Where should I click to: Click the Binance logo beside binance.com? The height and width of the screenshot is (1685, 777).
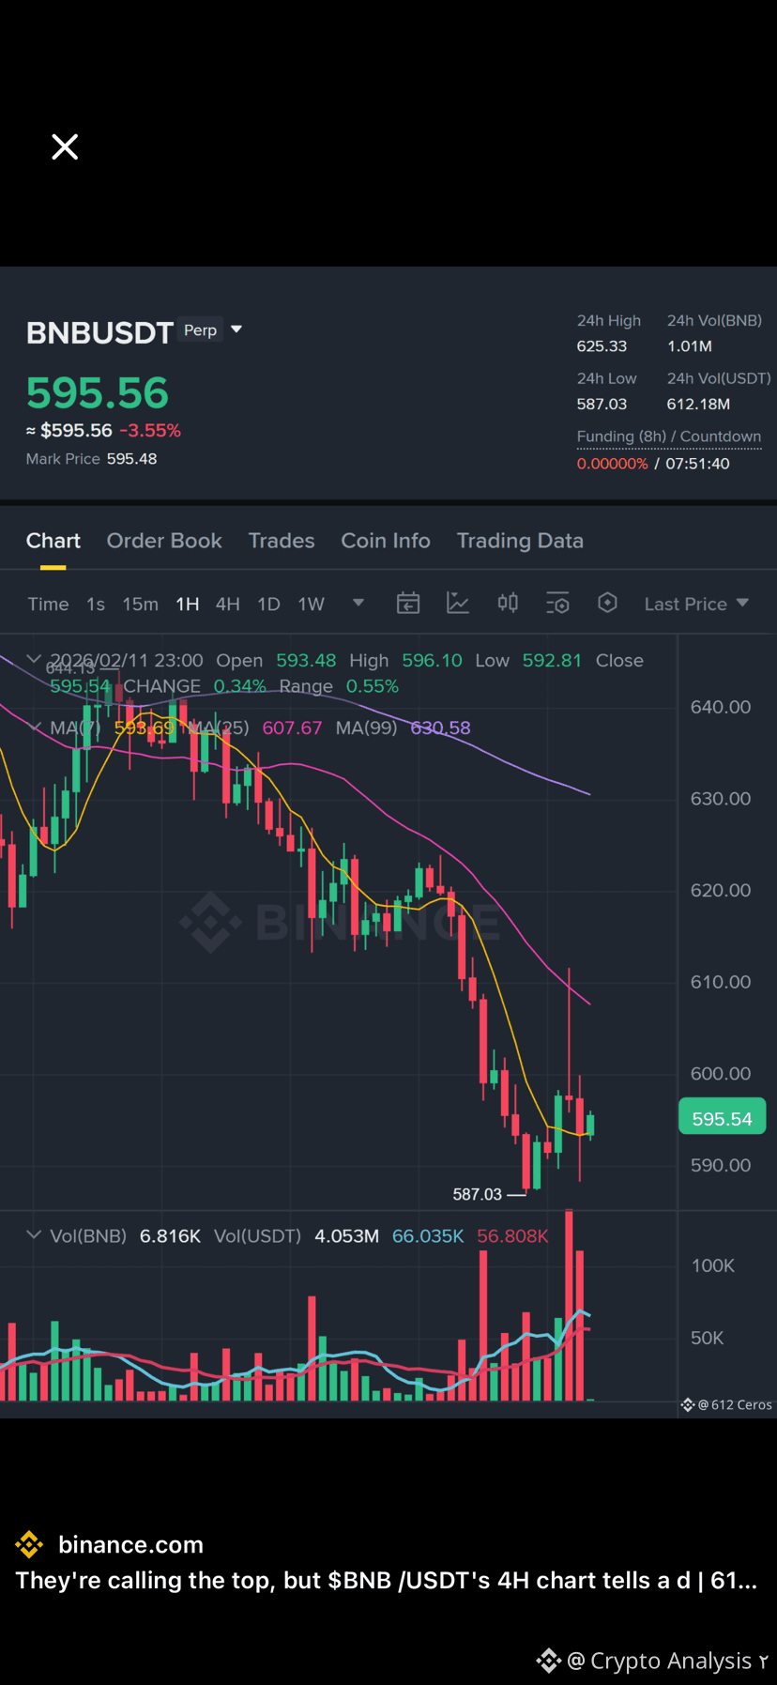tap(29, 1544)
